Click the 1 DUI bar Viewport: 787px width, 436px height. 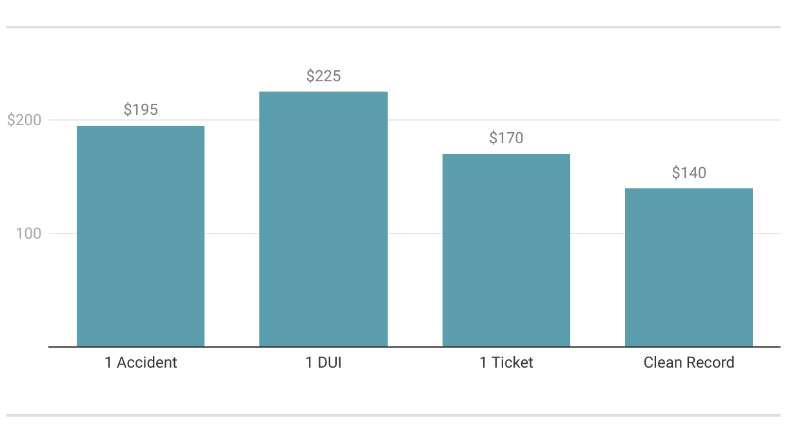coord(323,219)
